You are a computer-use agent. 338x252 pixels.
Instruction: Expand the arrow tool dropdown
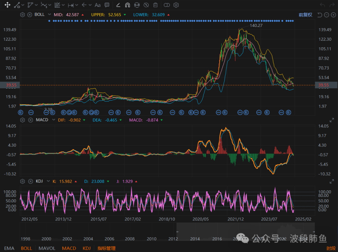(x=90, y=5)
